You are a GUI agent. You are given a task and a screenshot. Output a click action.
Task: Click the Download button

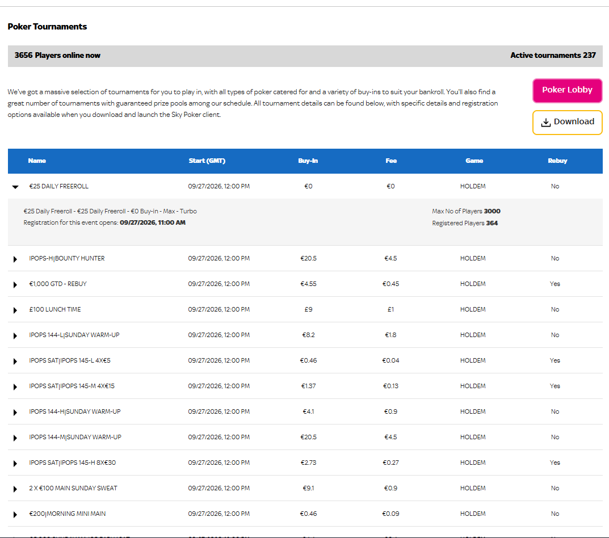(567, 123)
